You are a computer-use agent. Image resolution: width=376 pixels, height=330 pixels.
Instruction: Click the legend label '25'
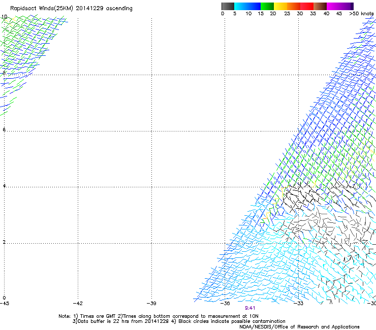pos(287,14)
